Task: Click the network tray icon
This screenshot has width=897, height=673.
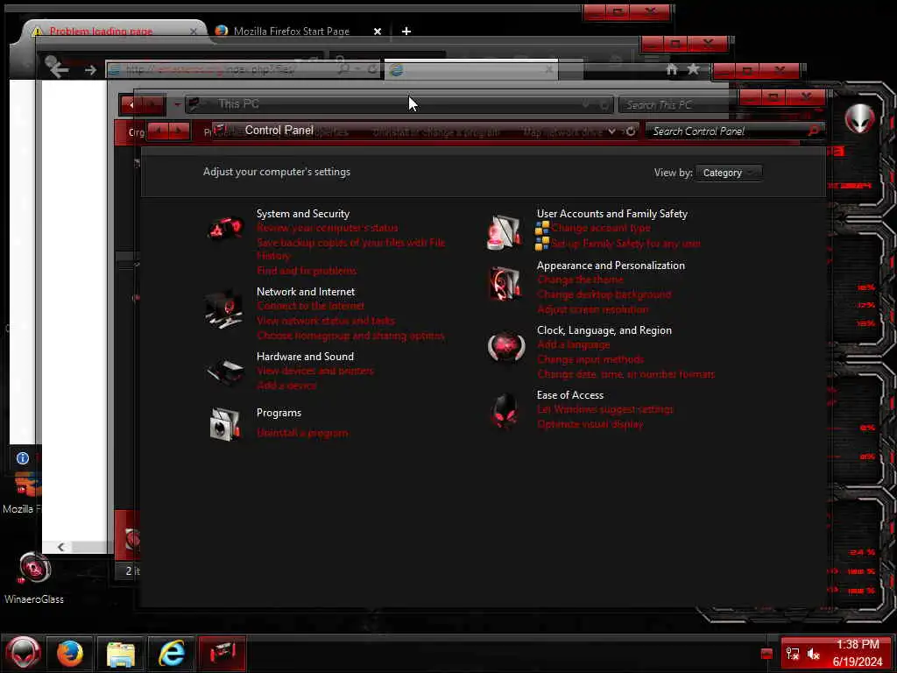Action: click(x=793, y=654)
